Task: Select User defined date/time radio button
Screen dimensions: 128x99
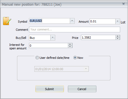Action: point(37,58)
